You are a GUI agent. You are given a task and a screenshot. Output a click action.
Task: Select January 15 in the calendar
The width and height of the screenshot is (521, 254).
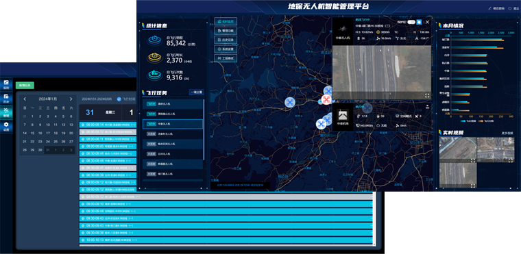32,133
